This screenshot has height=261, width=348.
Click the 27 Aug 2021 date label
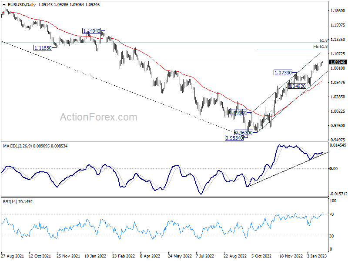(x=13, y=256)
